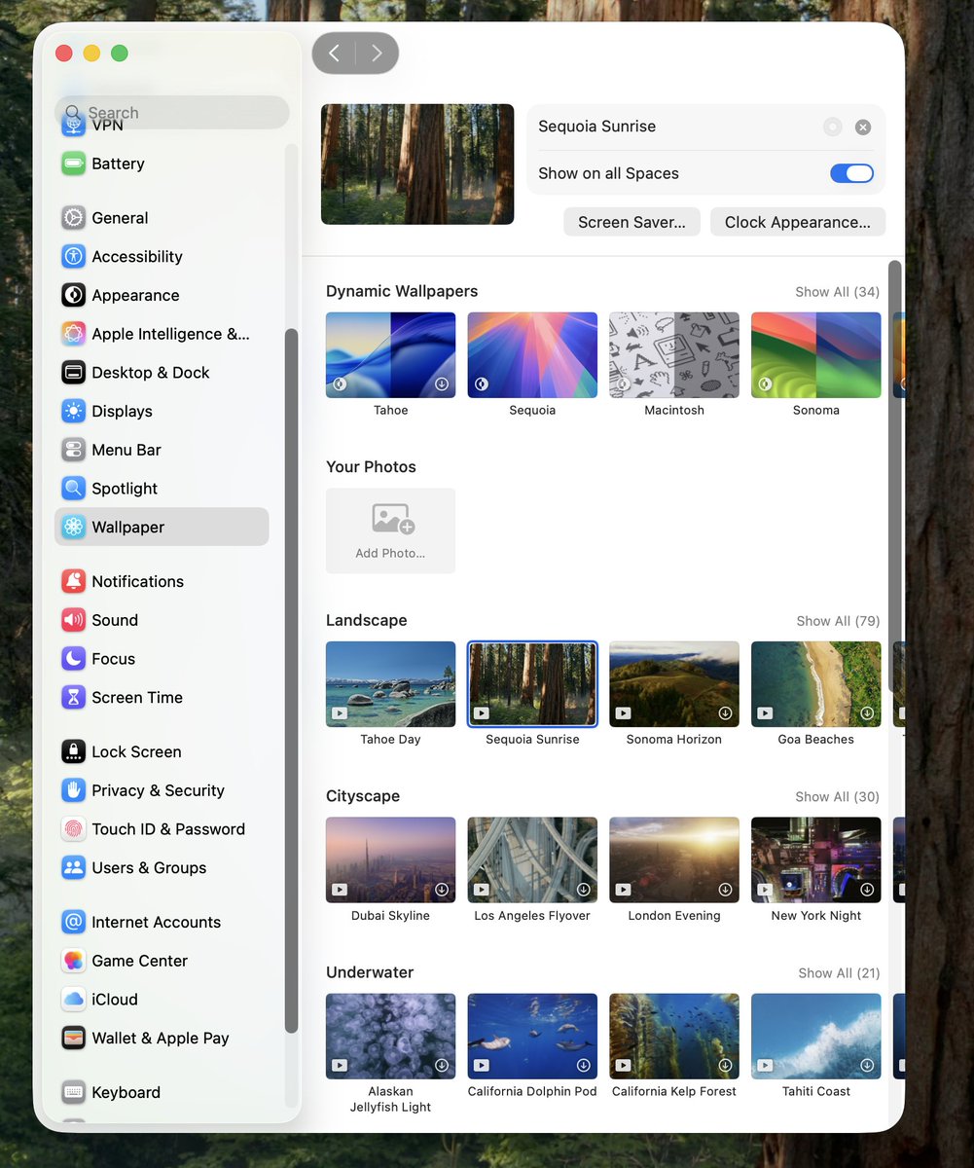Click download icon on Sonoma Horizon
This screenshot has width=974, height=1168.
click(725, 713)
